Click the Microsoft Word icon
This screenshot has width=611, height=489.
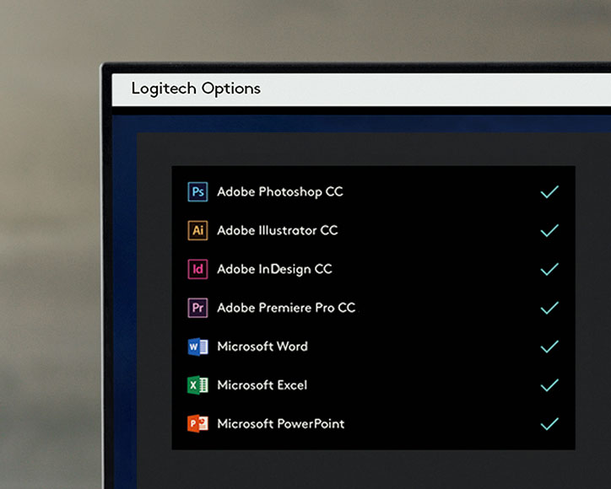197,347
